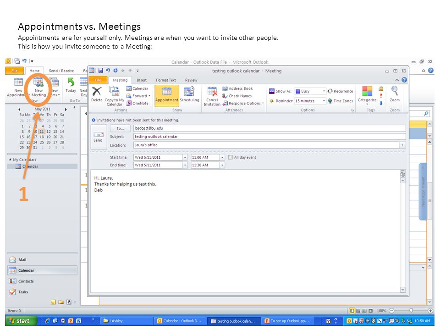Screen dimensions: 440x330
Task: Click New Appointment in the main Outlook window
Action: [18, 88]
